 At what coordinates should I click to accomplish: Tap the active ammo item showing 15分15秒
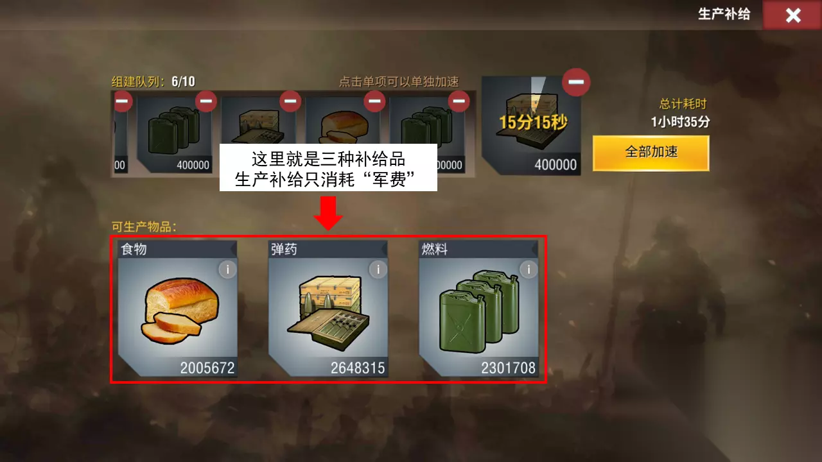point(531,126)
